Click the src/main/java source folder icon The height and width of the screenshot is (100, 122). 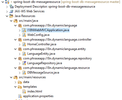(16, 21)
